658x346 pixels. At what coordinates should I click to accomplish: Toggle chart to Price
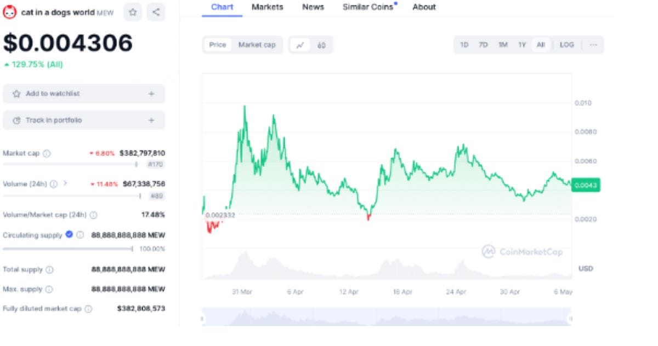218,45
